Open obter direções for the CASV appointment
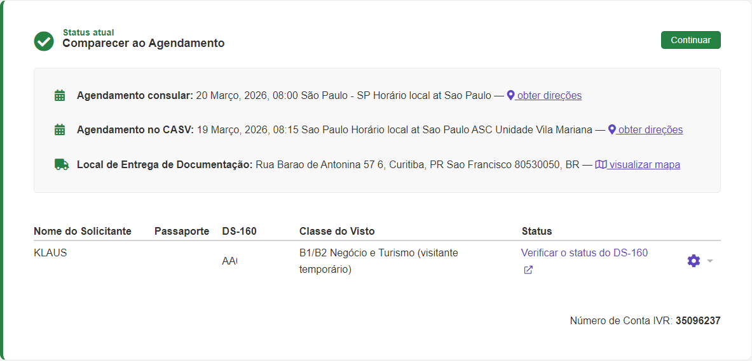The image size is (752, 361). pyautogui.click(x=650, y=130)
